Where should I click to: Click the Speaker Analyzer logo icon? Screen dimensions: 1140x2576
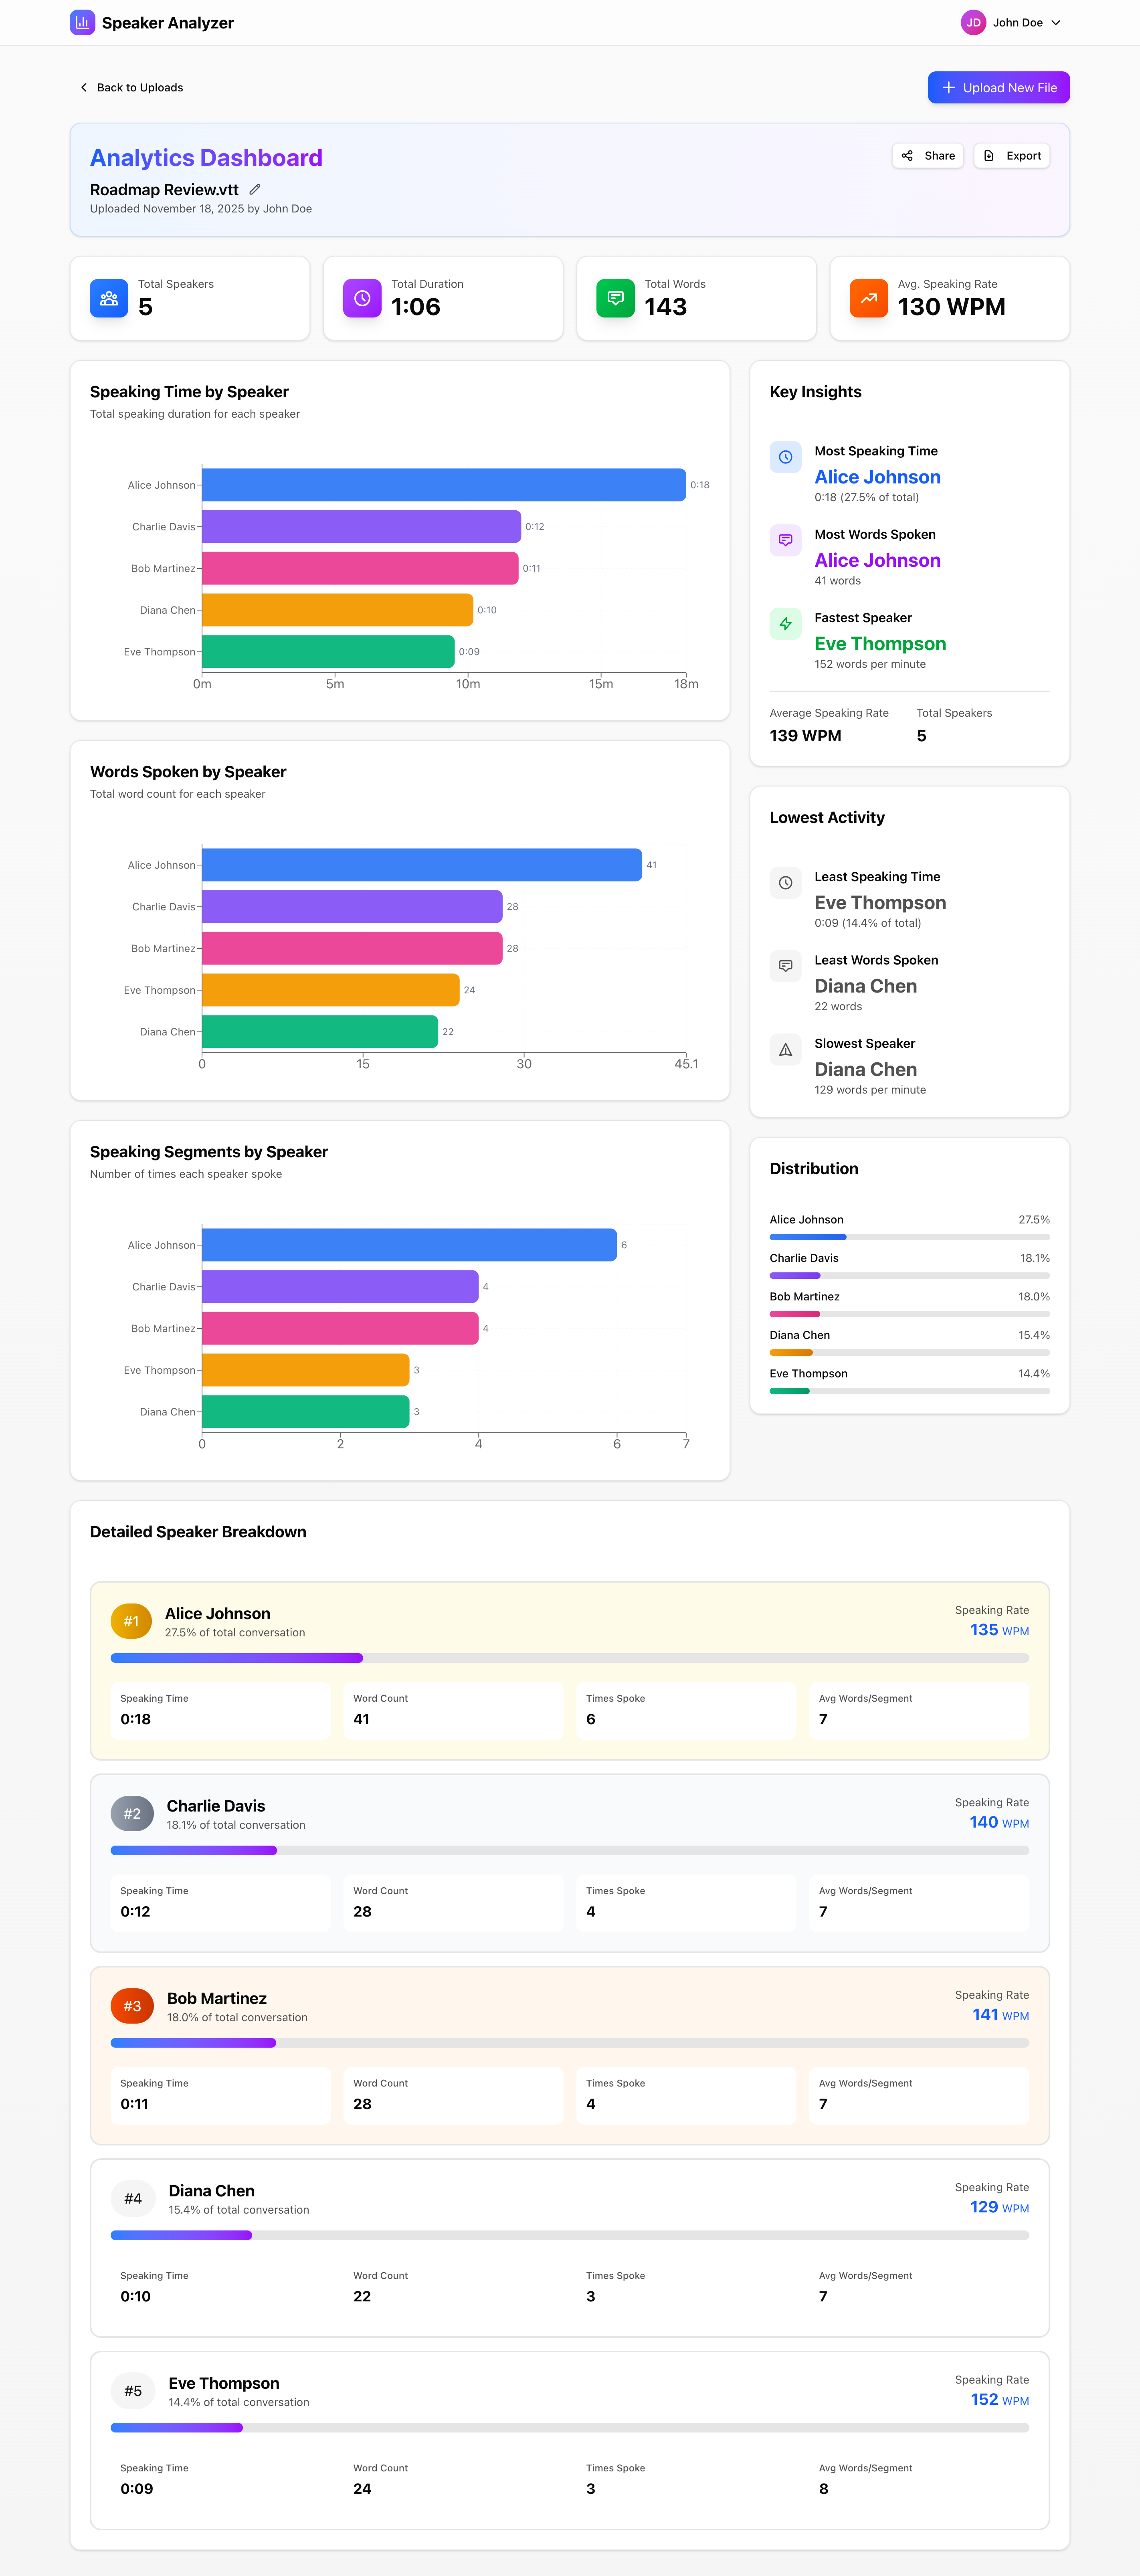click(82, 22)
